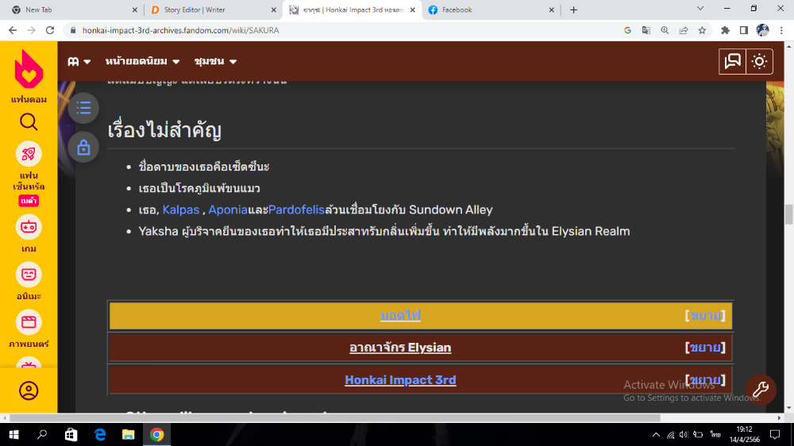Open Microsoft Store from the taskbar
Image resolution: width=794 pixels, height=446 pixels.
tap(71, 434)
